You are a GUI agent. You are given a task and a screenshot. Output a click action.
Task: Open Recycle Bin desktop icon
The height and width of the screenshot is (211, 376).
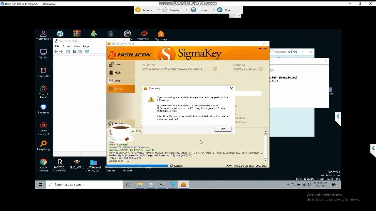pyautogui.click(x=43, y=72)
